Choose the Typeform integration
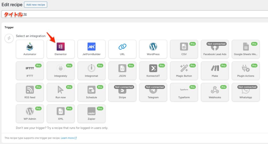The image size is (268, 144). coord(184,92)
